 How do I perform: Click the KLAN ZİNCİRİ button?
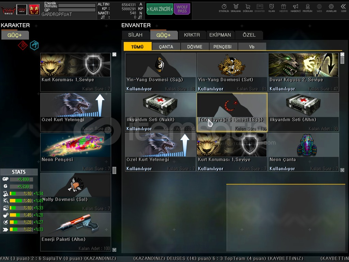pos(160,9)
